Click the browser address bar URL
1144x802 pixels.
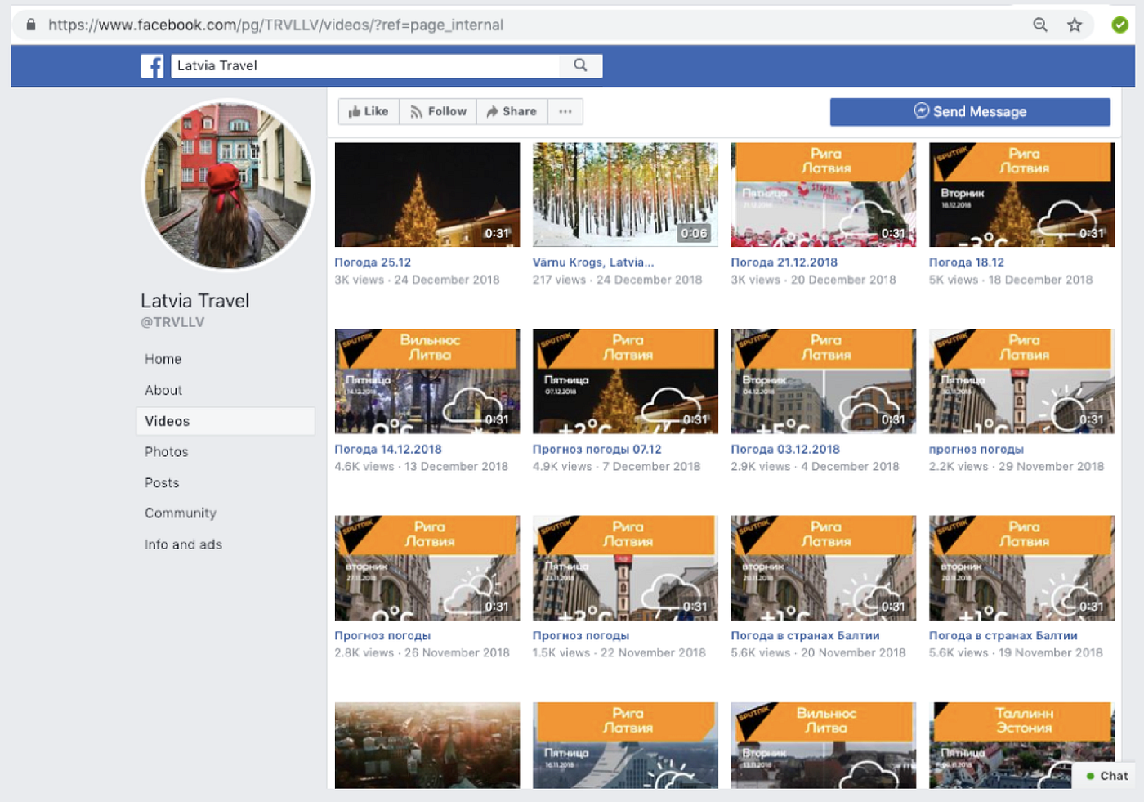coord(275,25)
